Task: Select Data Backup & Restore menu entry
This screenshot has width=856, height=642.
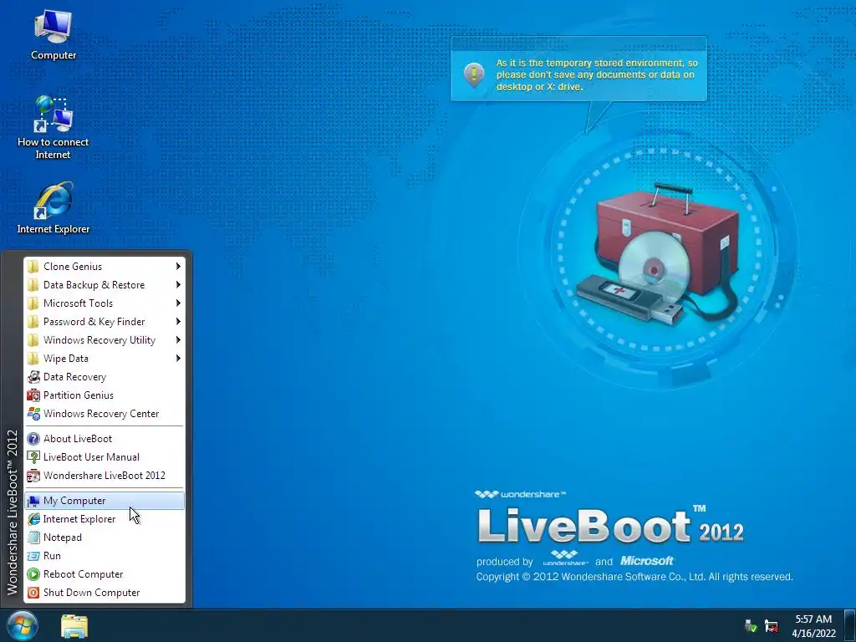Action: [x=104, y=285]
